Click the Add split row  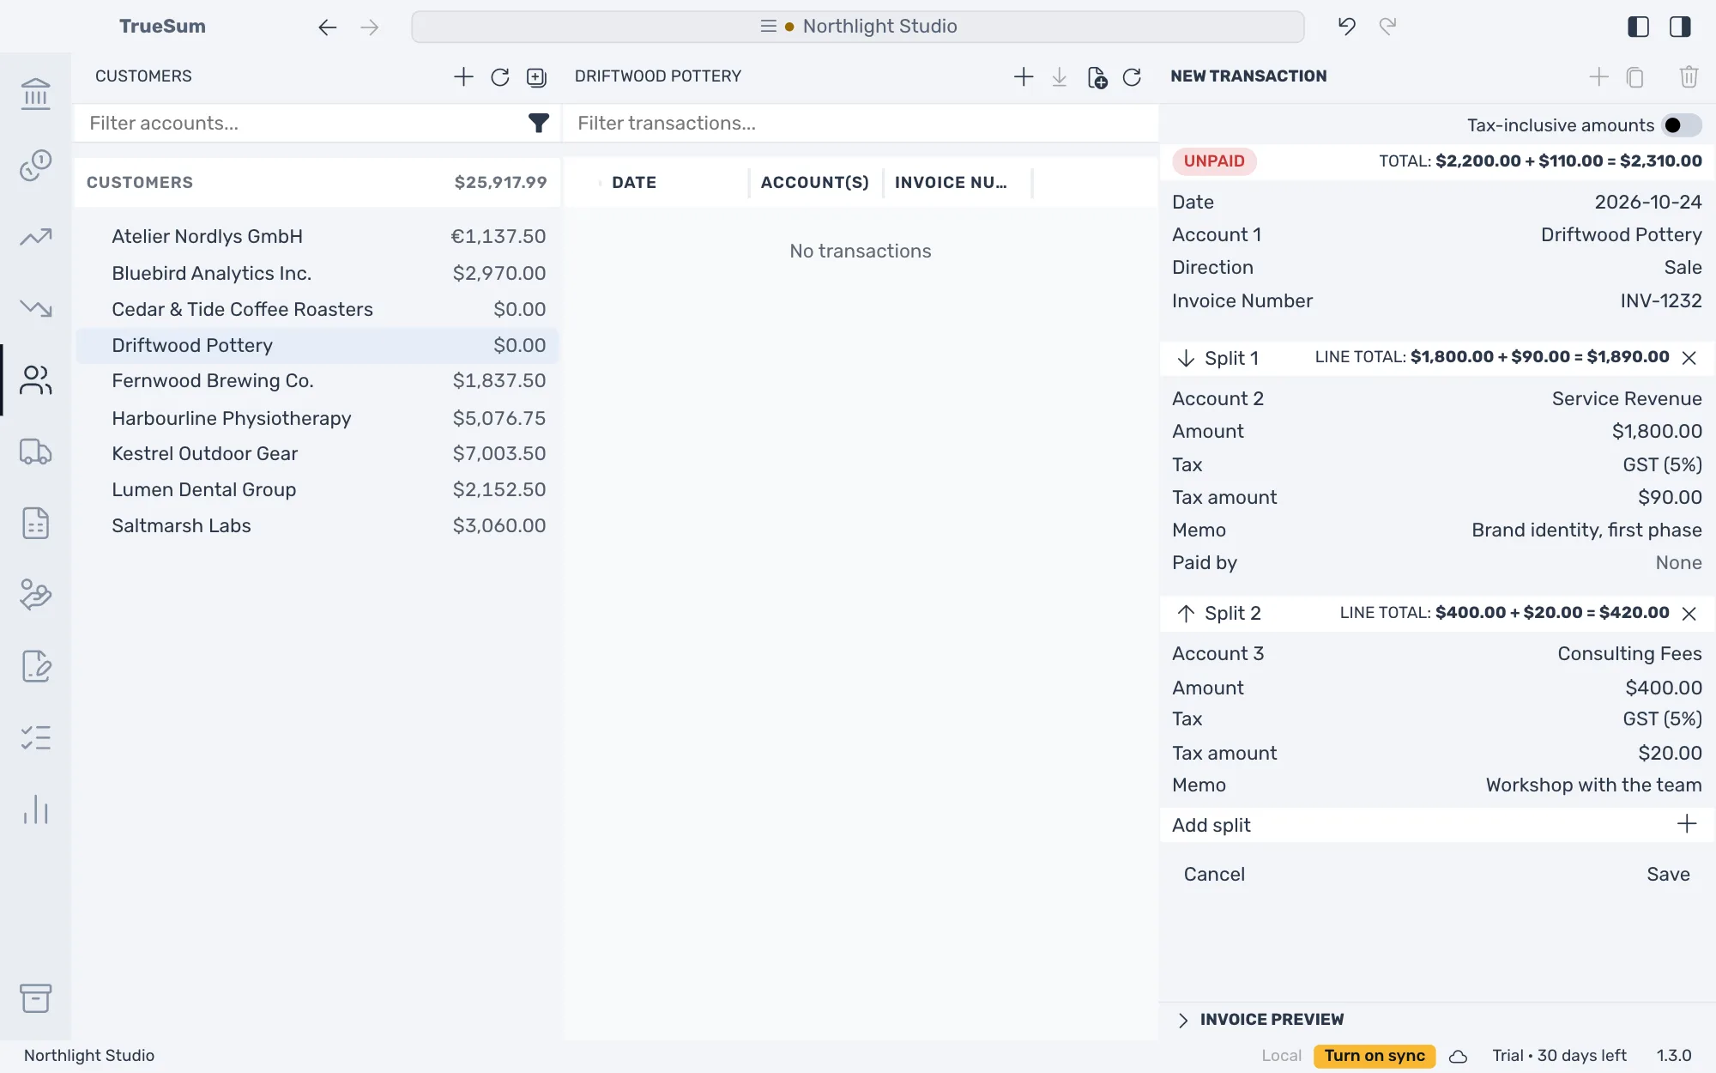click(x=1436, y=825)
